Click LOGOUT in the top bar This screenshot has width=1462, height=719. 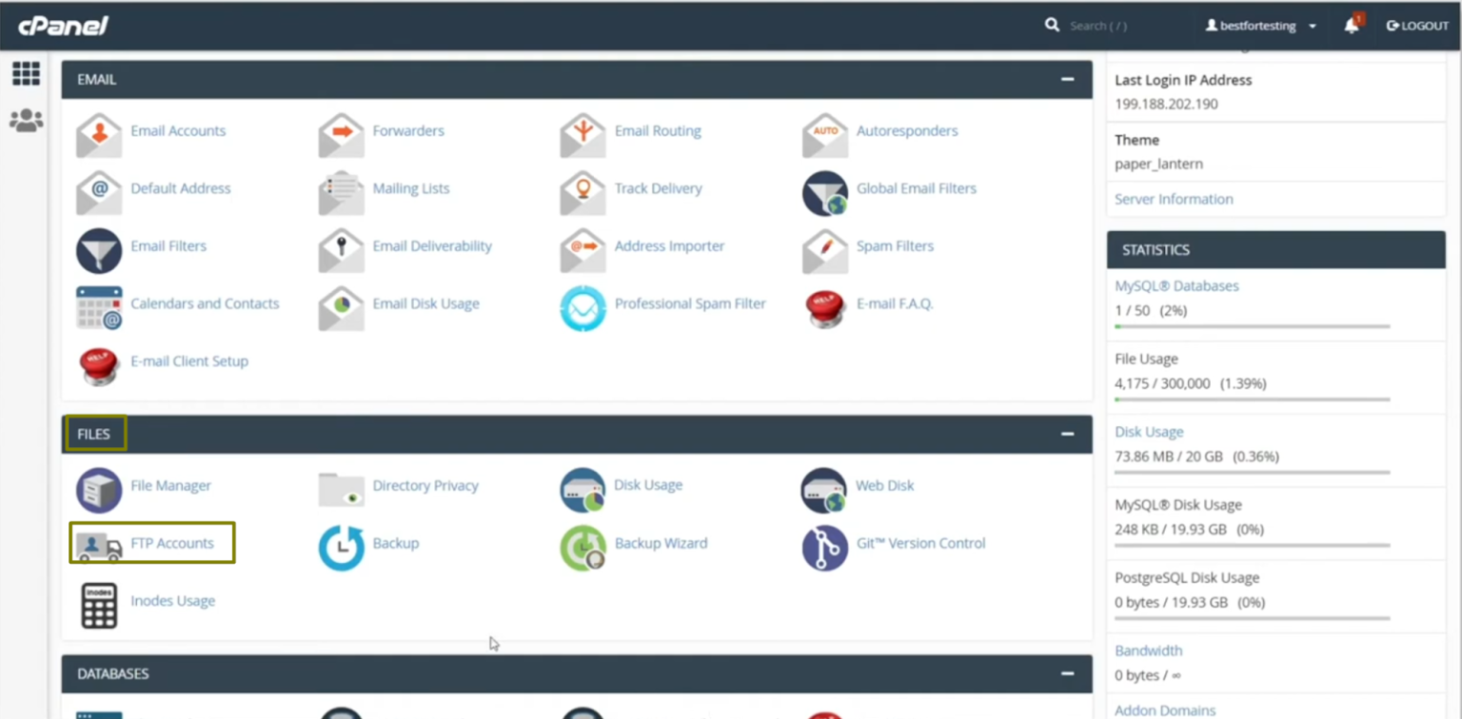tap(1417, 26)
